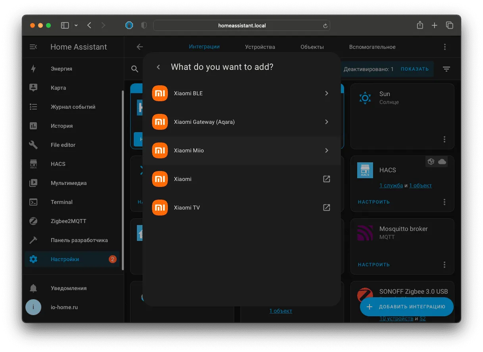The image size is (483, 352).
Task: Expand the Xiaomi BLE chevron
Action: coord(327,93)
